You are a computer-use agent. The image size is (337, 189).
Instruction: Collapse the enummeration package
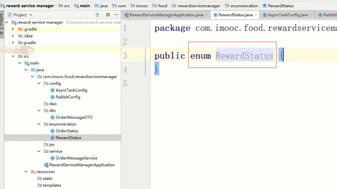[39, 124]
